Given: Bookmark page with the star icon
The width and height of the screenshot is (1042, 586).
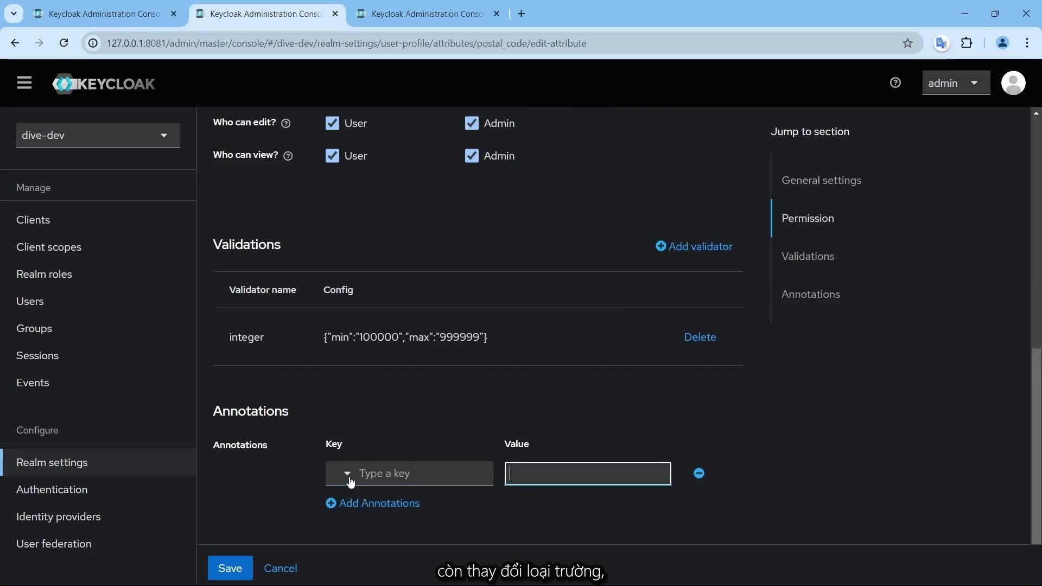Looking at the screenshot, I should 907,43.
